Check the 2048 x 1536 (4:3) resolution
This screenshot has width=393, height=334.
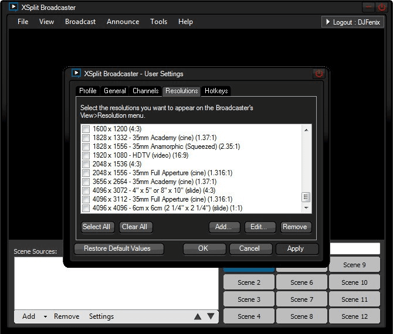point(86,164)
